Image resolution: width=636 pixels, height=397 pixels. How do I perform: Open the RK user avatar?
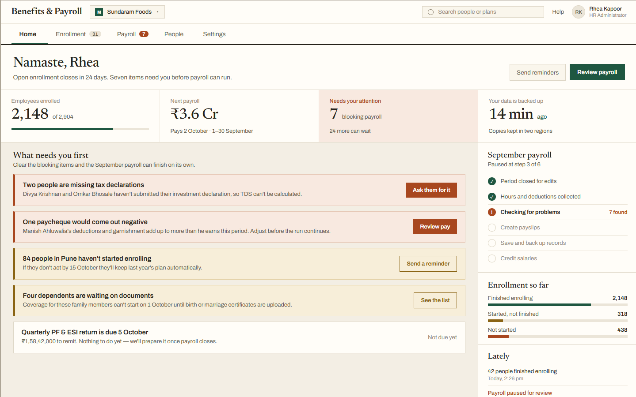pyautogui.click(x=579, y=12)
